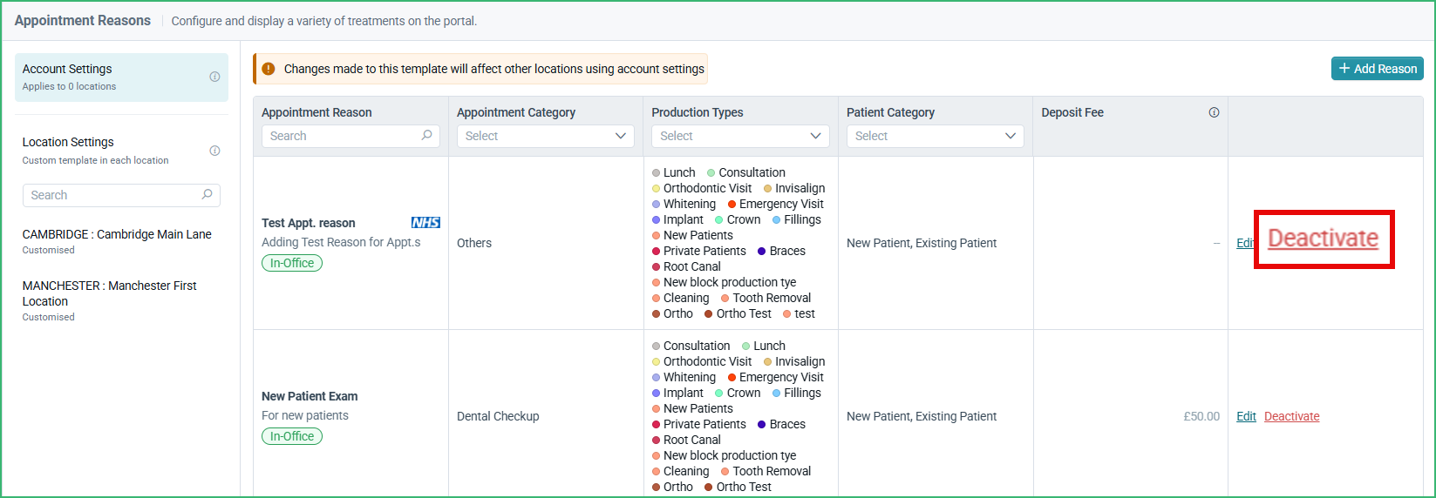Click In-Office tag under Test Appt. reason
This screenshot has height=498, width=1436.
tap(292, 263)
